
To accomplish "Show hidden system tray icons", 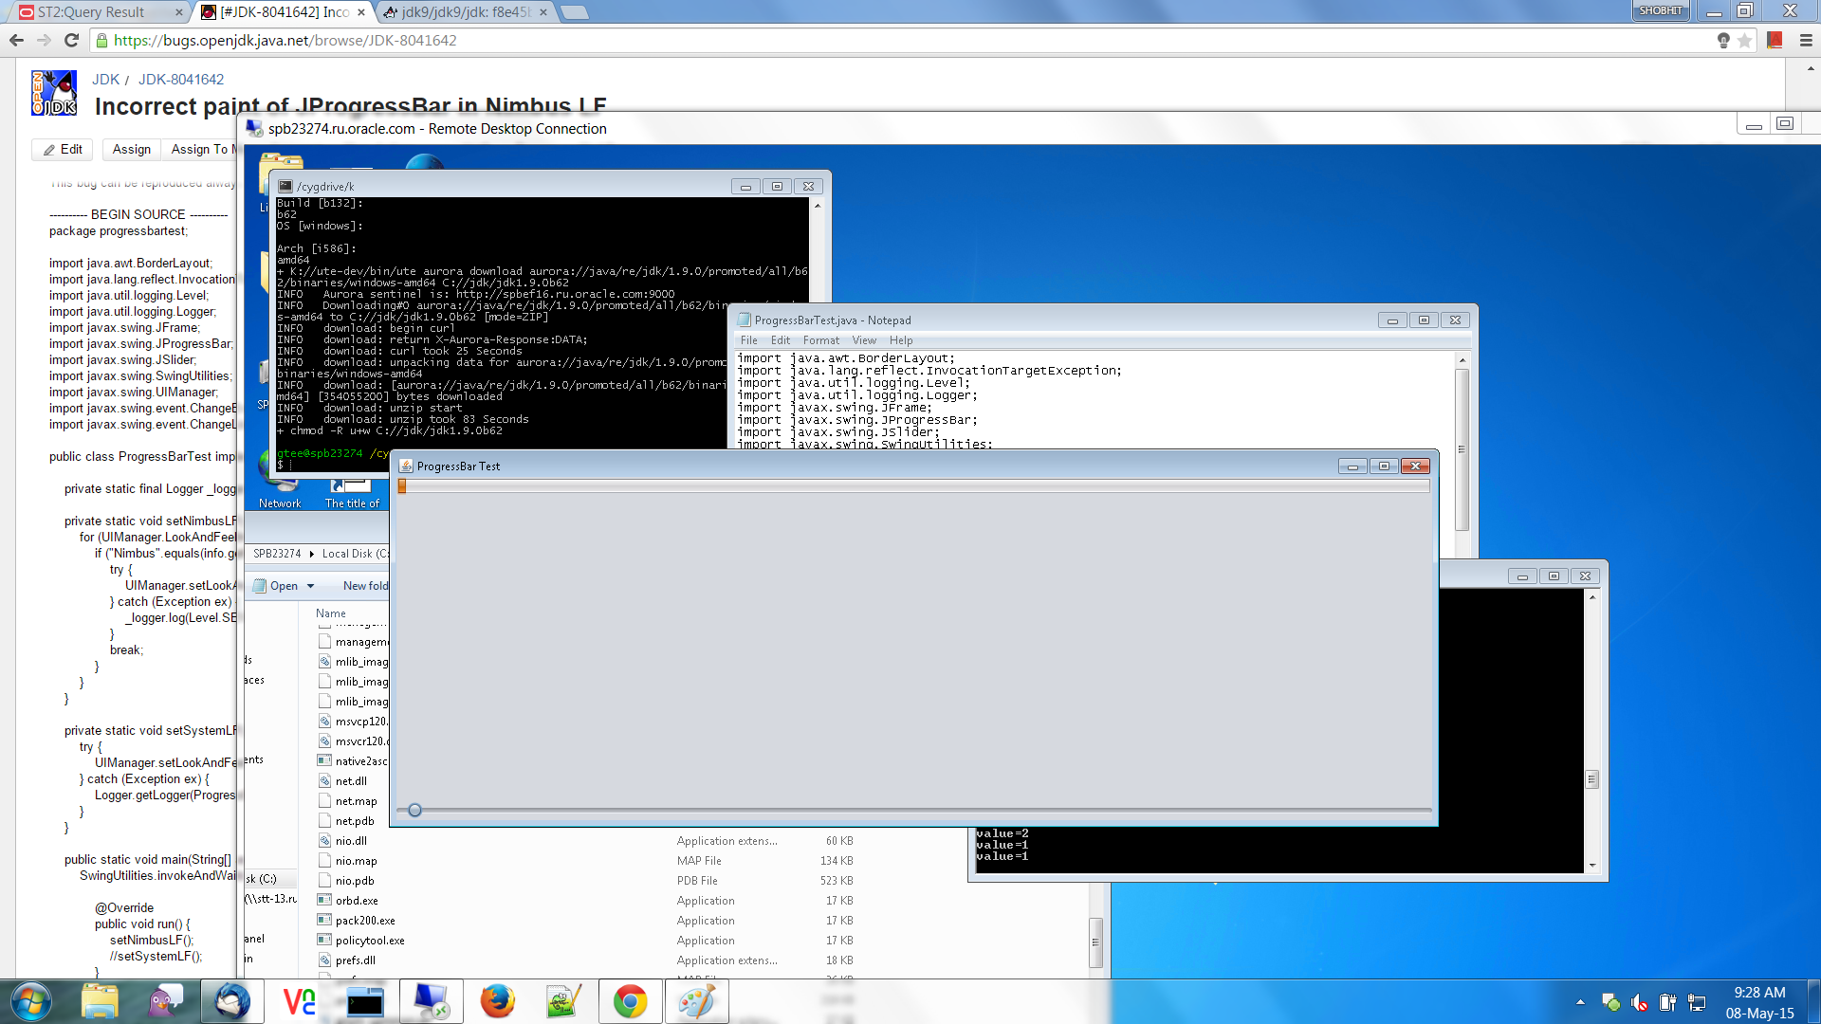I will point(1580,1001).
